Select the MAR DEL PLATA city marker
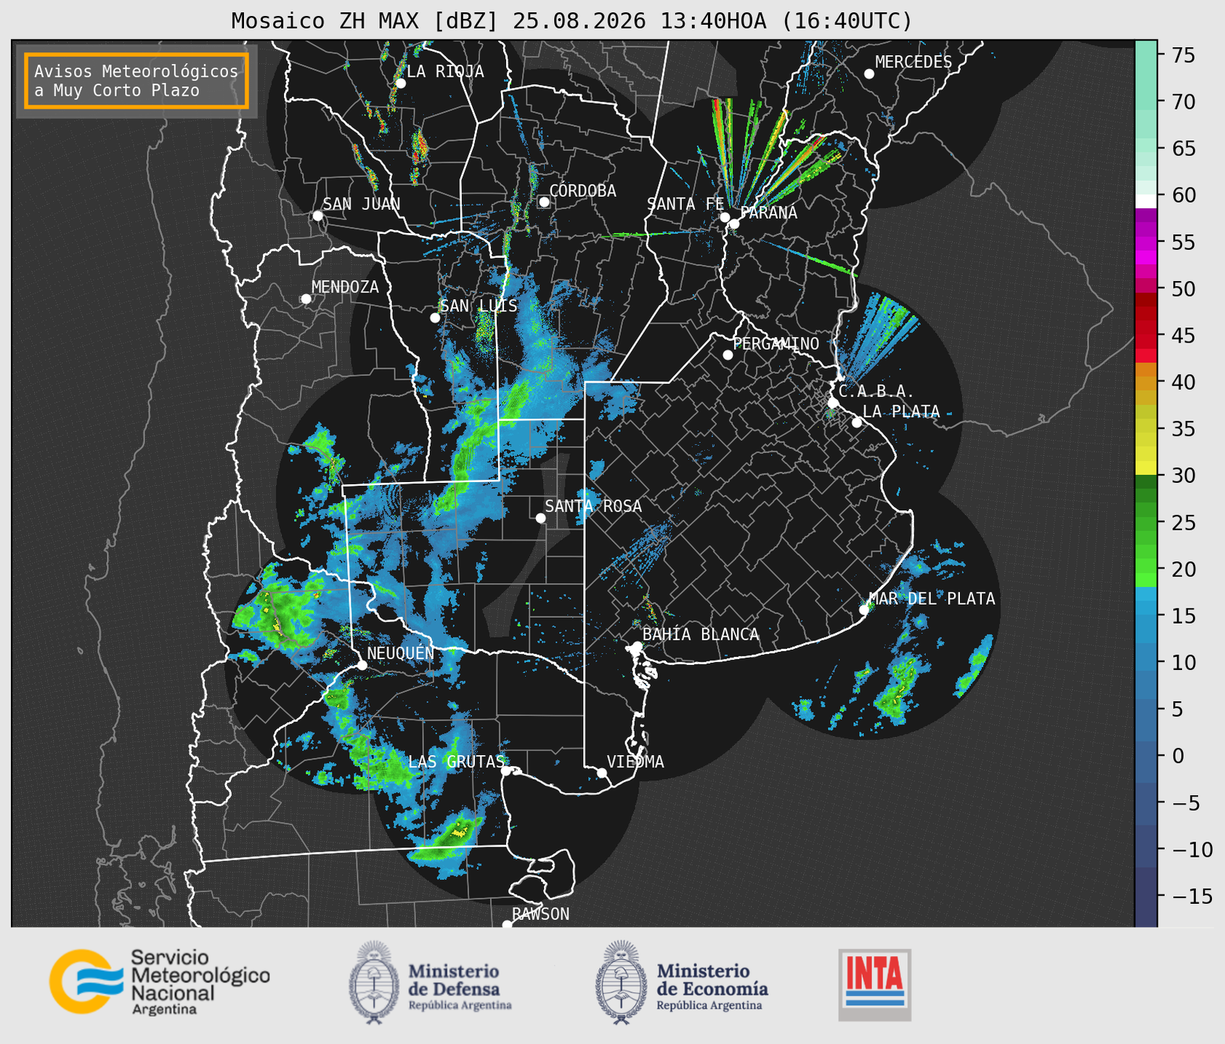Image resolution: width=1225 pixels, height=1044 pixels. click(864, 610)
